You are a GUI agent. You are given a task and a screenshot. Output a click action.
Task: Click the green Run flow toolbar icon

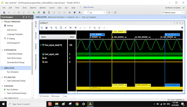click(x=34, y=13)
